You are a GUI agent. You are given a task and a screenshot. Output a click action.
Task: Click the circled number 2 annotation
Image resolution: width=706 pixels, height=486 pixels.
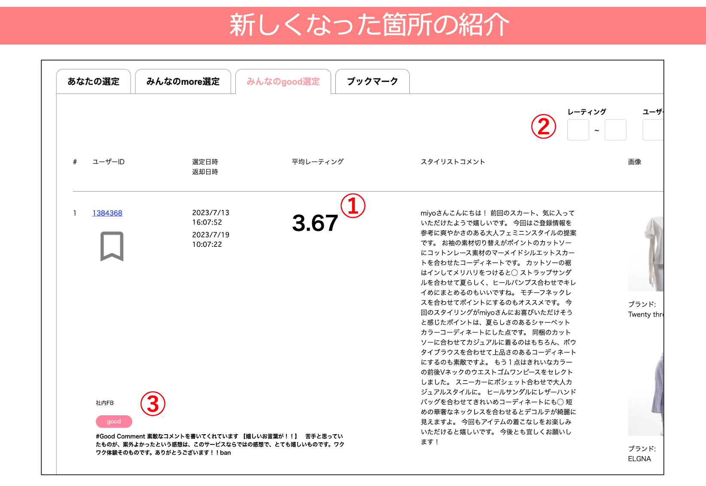[x=543, y=127]
